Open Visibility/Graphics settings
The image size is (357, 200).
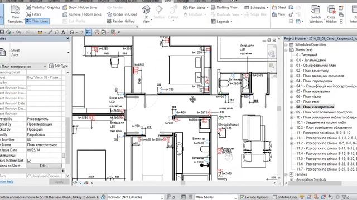point(43,7)
